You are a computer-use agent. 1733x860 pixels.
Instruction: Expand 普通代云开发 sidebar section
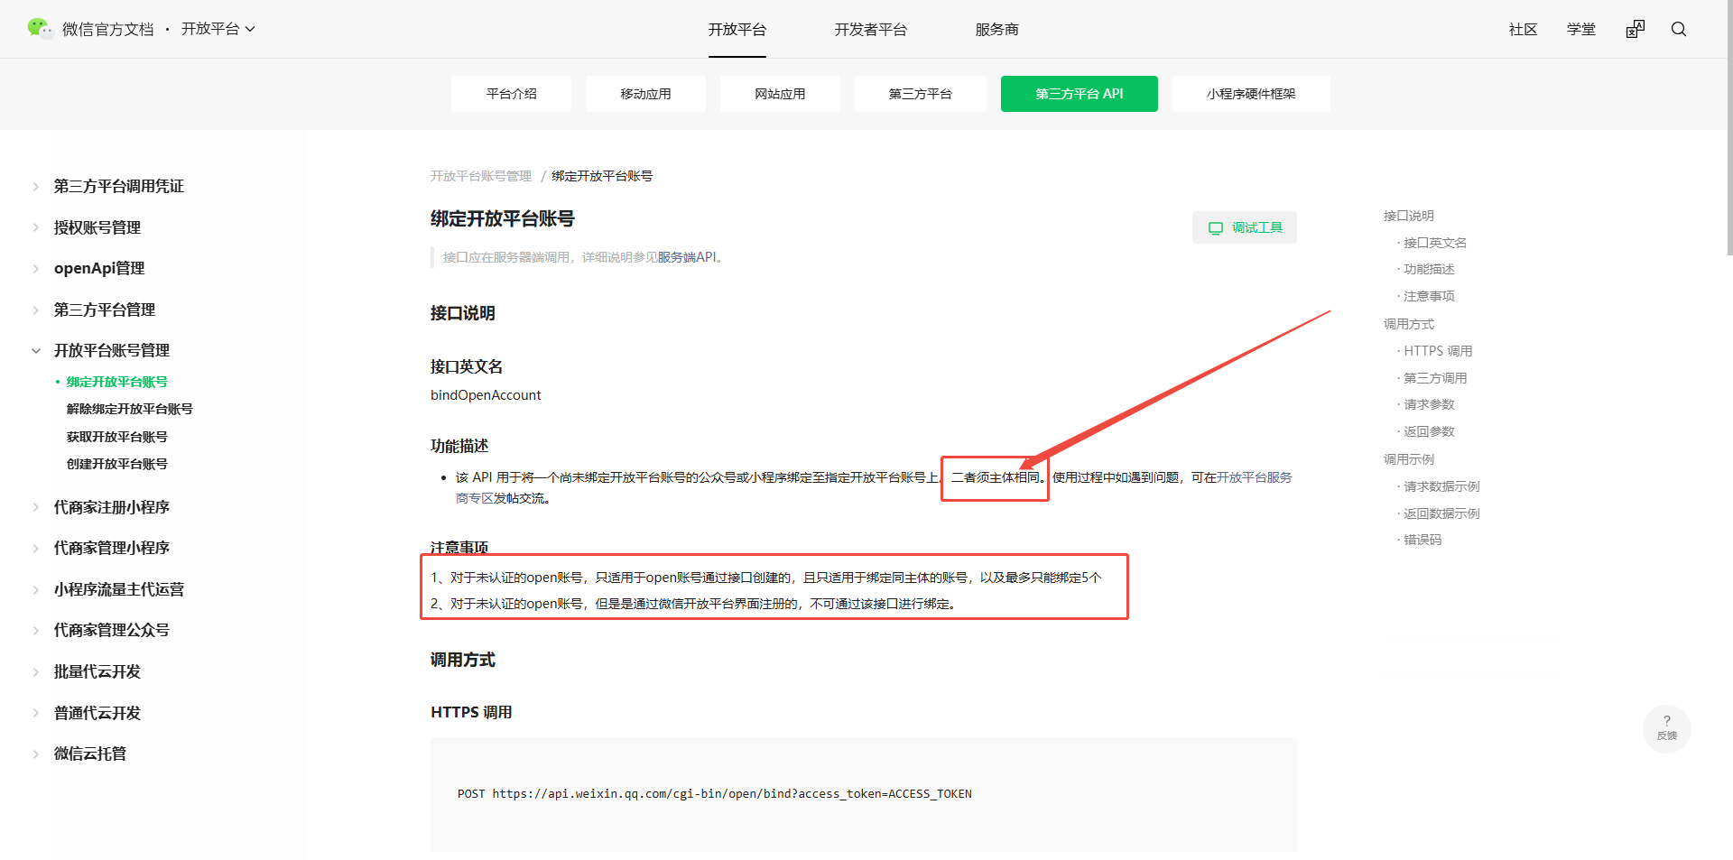97,713
